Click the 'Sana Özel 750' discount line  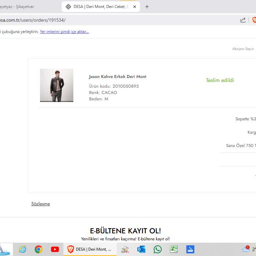tap(241, 145)
